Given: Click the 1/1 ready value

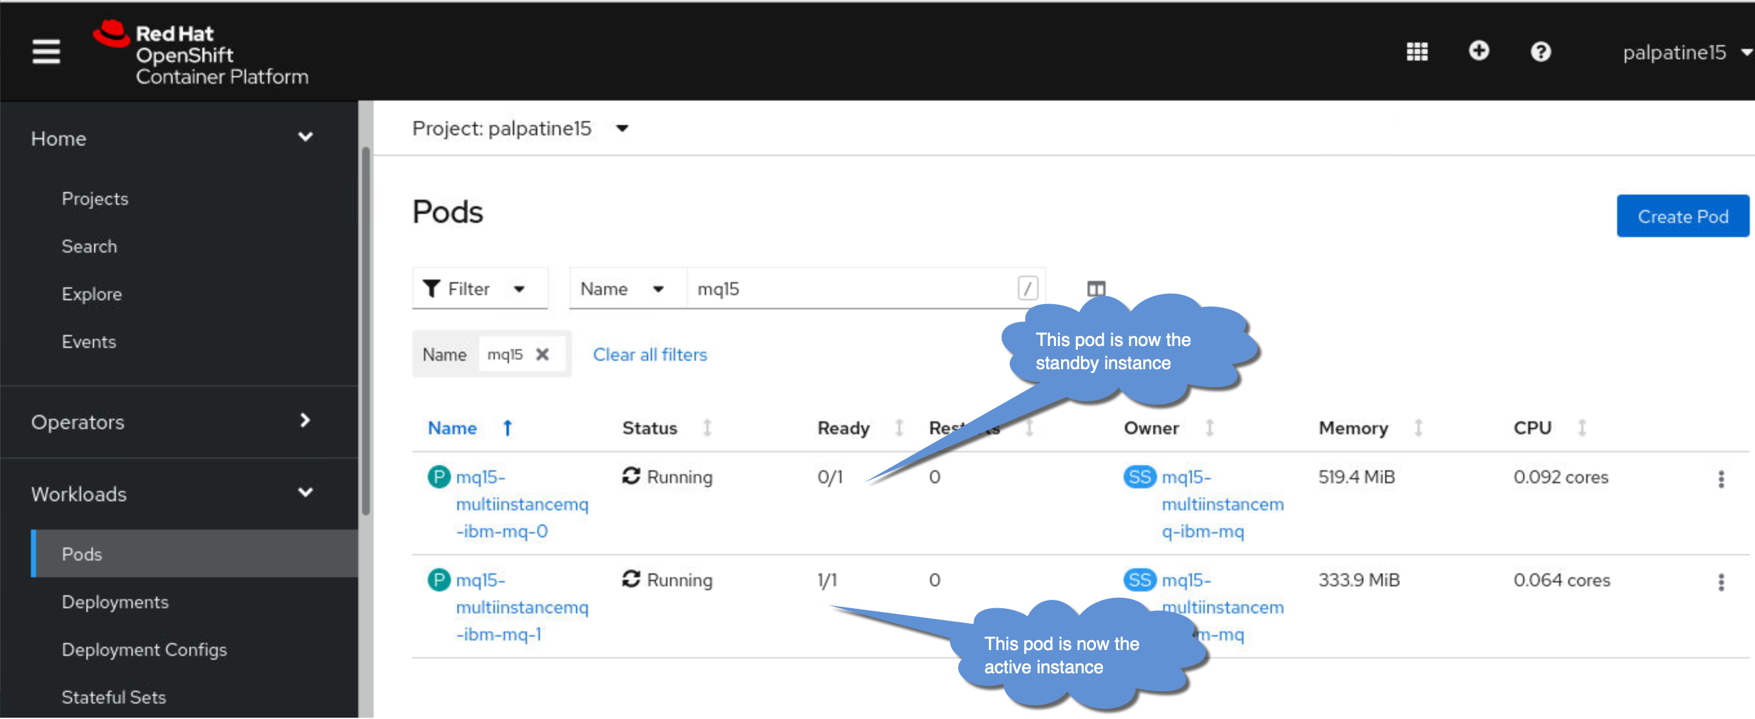Looking at the screenshot, I should pos(827,580).
